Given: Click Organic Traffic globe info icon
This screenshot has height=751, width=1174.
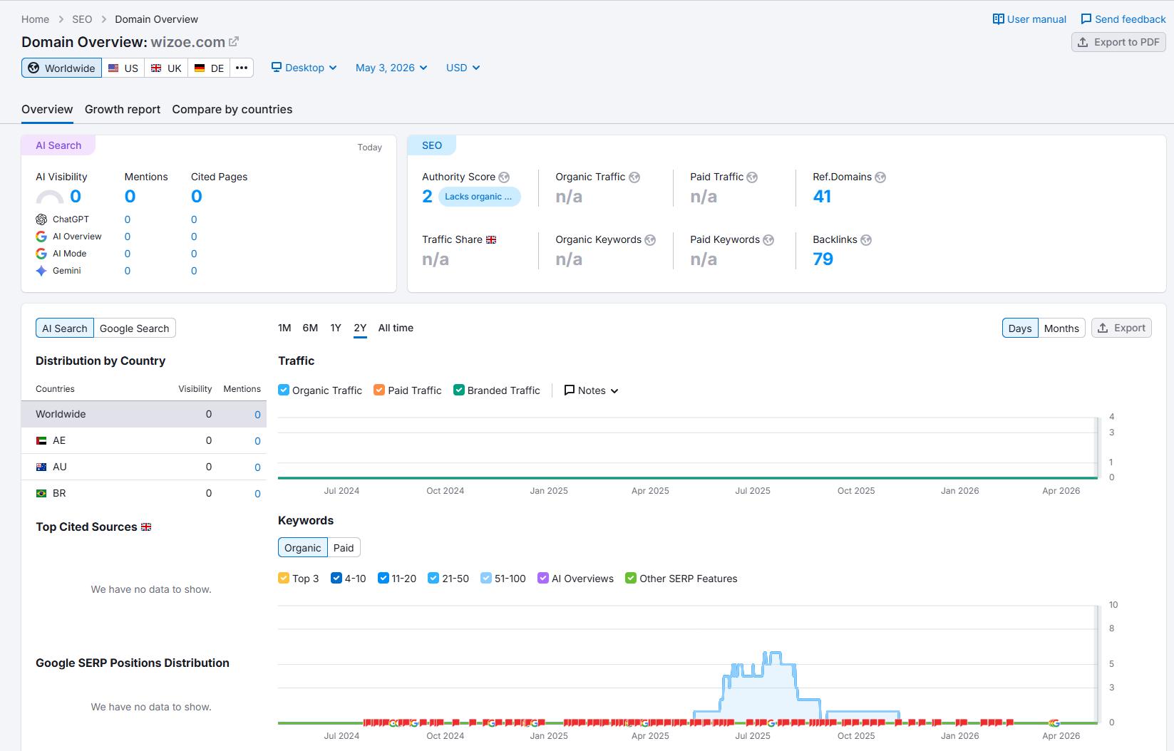Looking at the screenshot, I should (634, 177).
